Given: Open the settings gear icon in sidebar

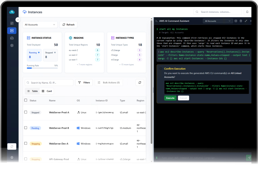Looking at the screenshot, I should coord(12,45).
